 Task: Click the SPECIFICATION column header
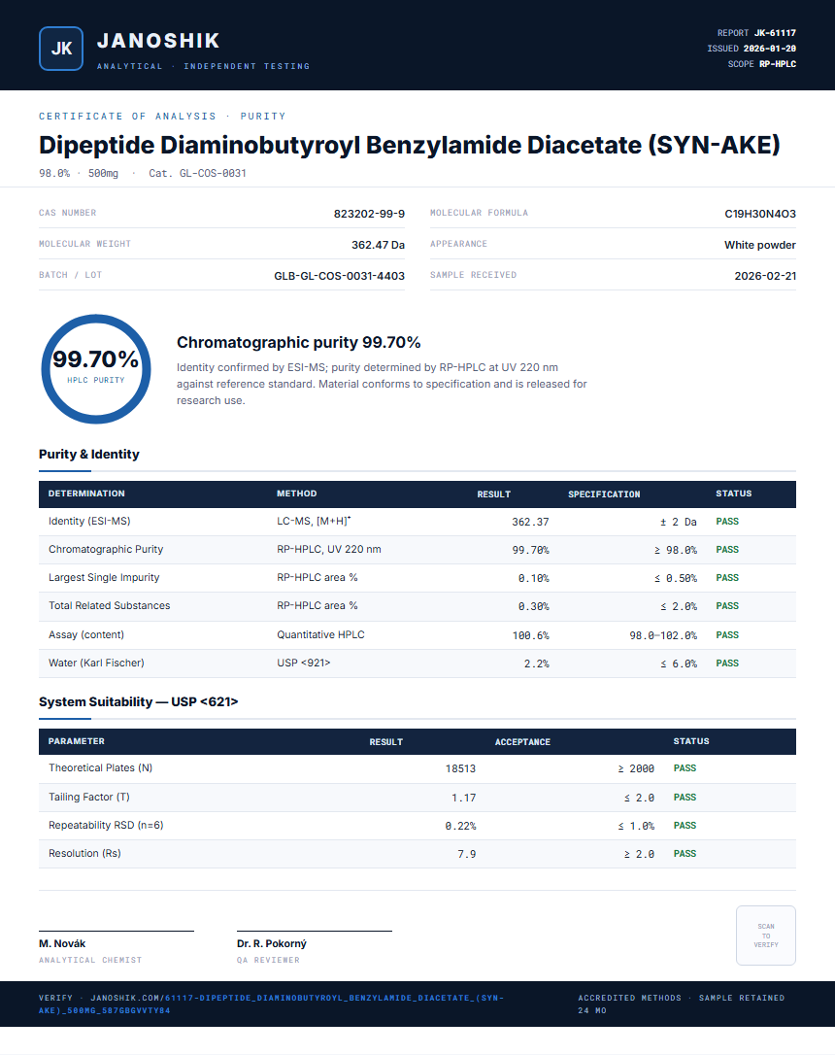pyautogui.click(x=604, y=493)
